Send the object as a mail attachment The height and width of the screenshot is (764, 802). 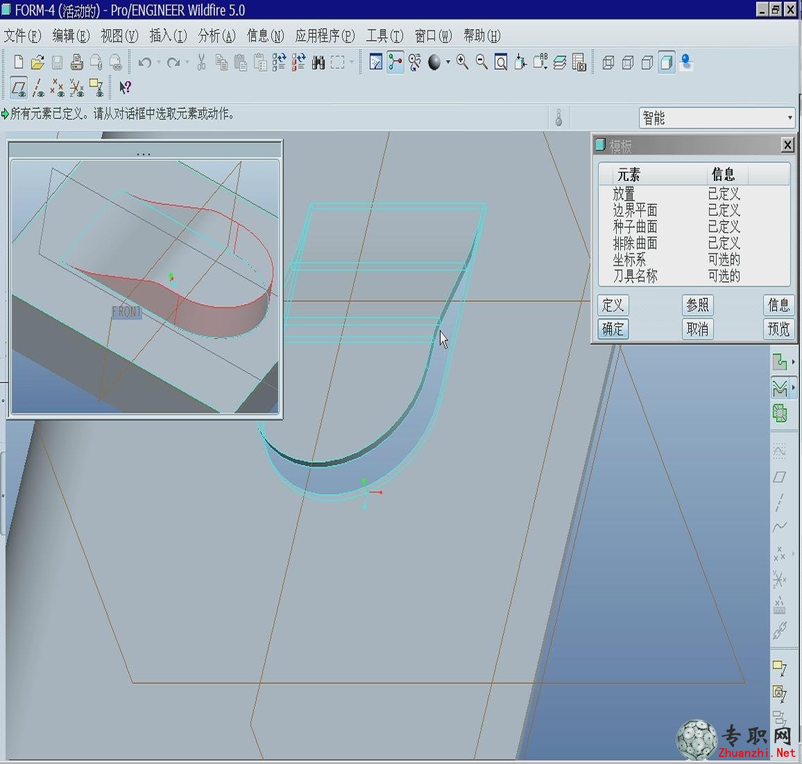(x=96, y=62)
